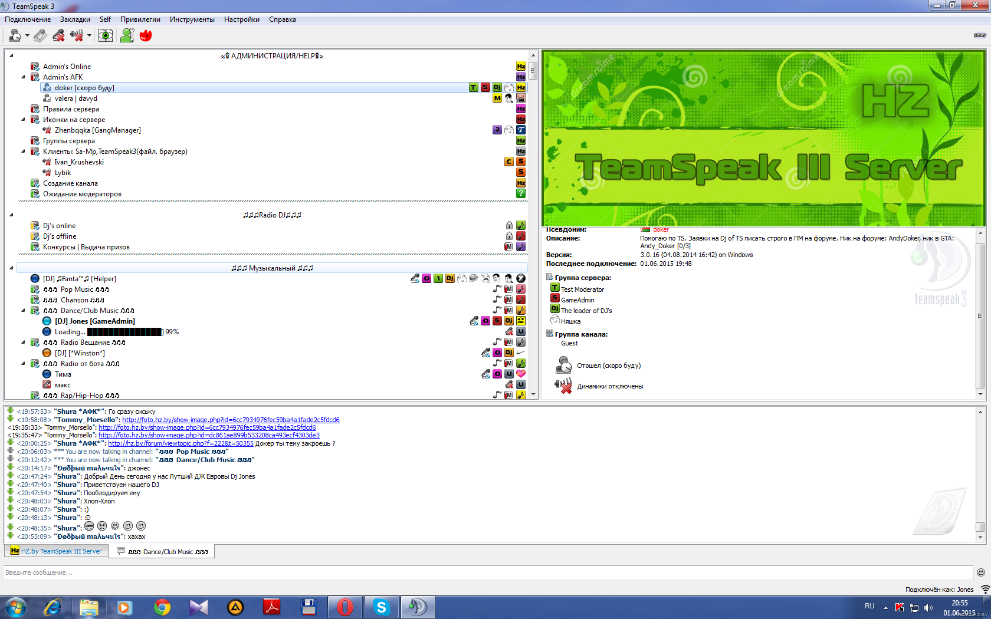This screenshot has height=619, width=991.
Task: Open the Away status dropdown arrow
Action: [27, 36]
